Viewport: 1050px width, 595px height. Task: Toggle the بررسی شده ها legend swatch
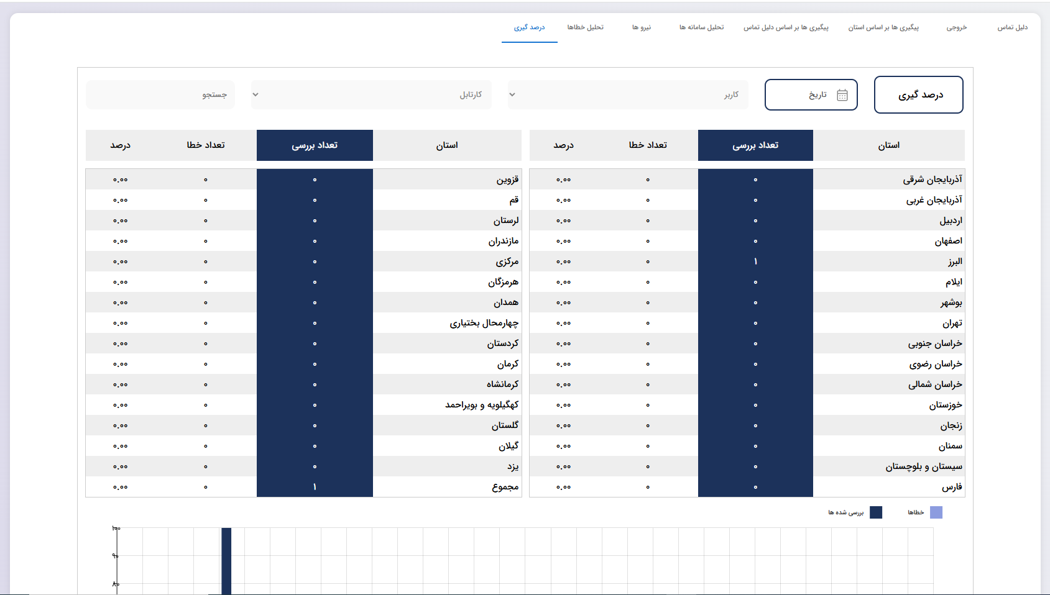876,512
